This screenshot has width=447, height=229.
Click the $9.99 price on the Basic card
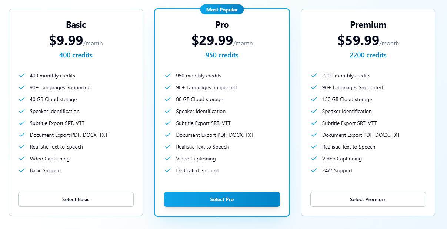tap(66, 41)
